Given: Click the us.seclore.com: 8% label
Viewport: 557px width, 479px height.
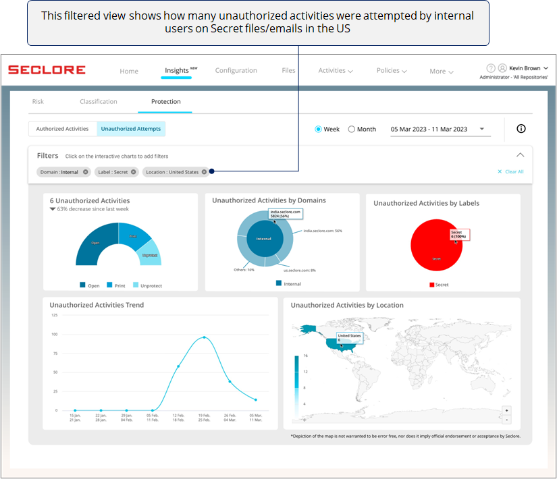Looking at the screenshot, I should tap(300, 271).
